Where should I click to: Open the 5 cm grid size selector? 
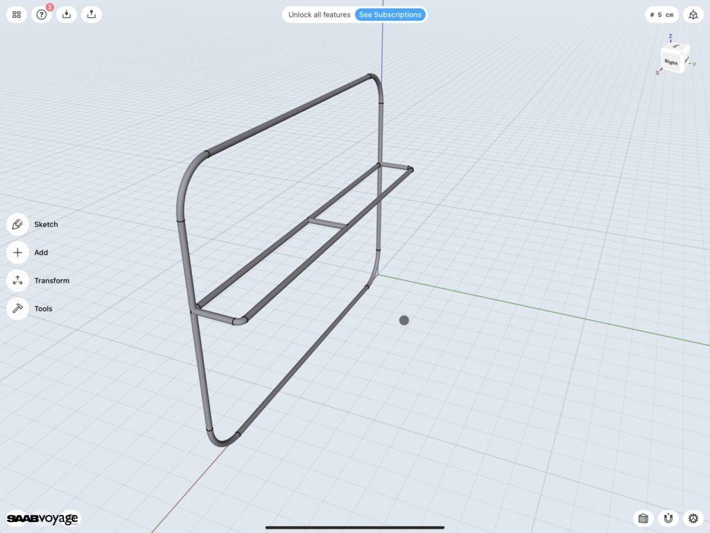click(661, 15)
